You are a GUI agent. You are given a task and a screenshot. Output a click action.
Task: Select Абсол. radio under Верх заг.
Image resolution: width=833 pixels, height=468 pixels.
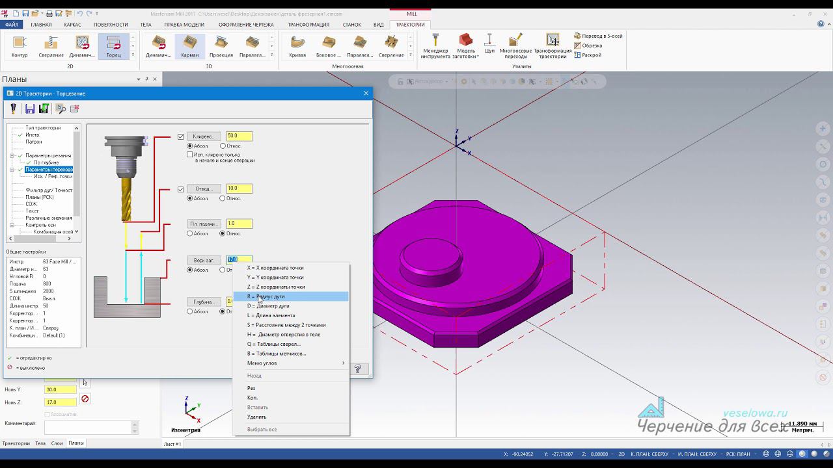pyautogui.click(x=190, y=270)
